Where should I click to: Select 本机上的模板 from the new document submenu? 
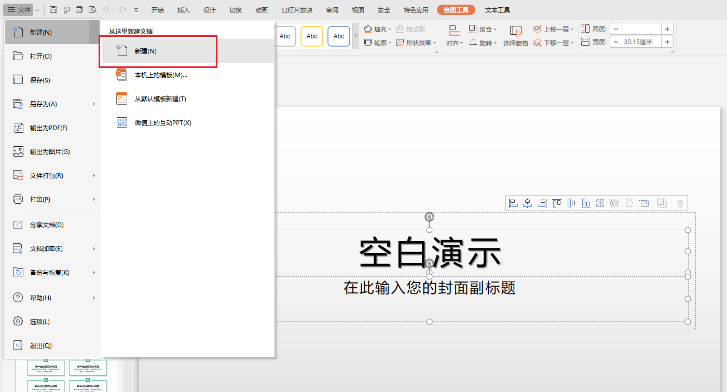pos(160,75)
